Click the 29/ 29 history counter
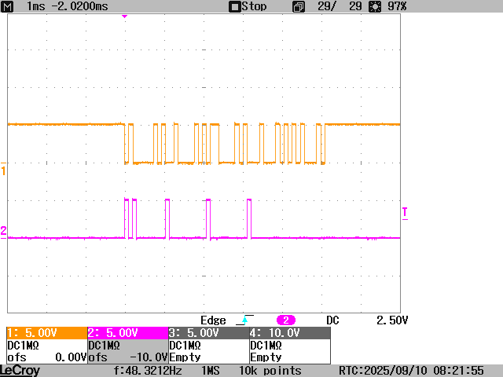This screenshot has height=377, width=503. pyautogui.click(x=340, y=6)
